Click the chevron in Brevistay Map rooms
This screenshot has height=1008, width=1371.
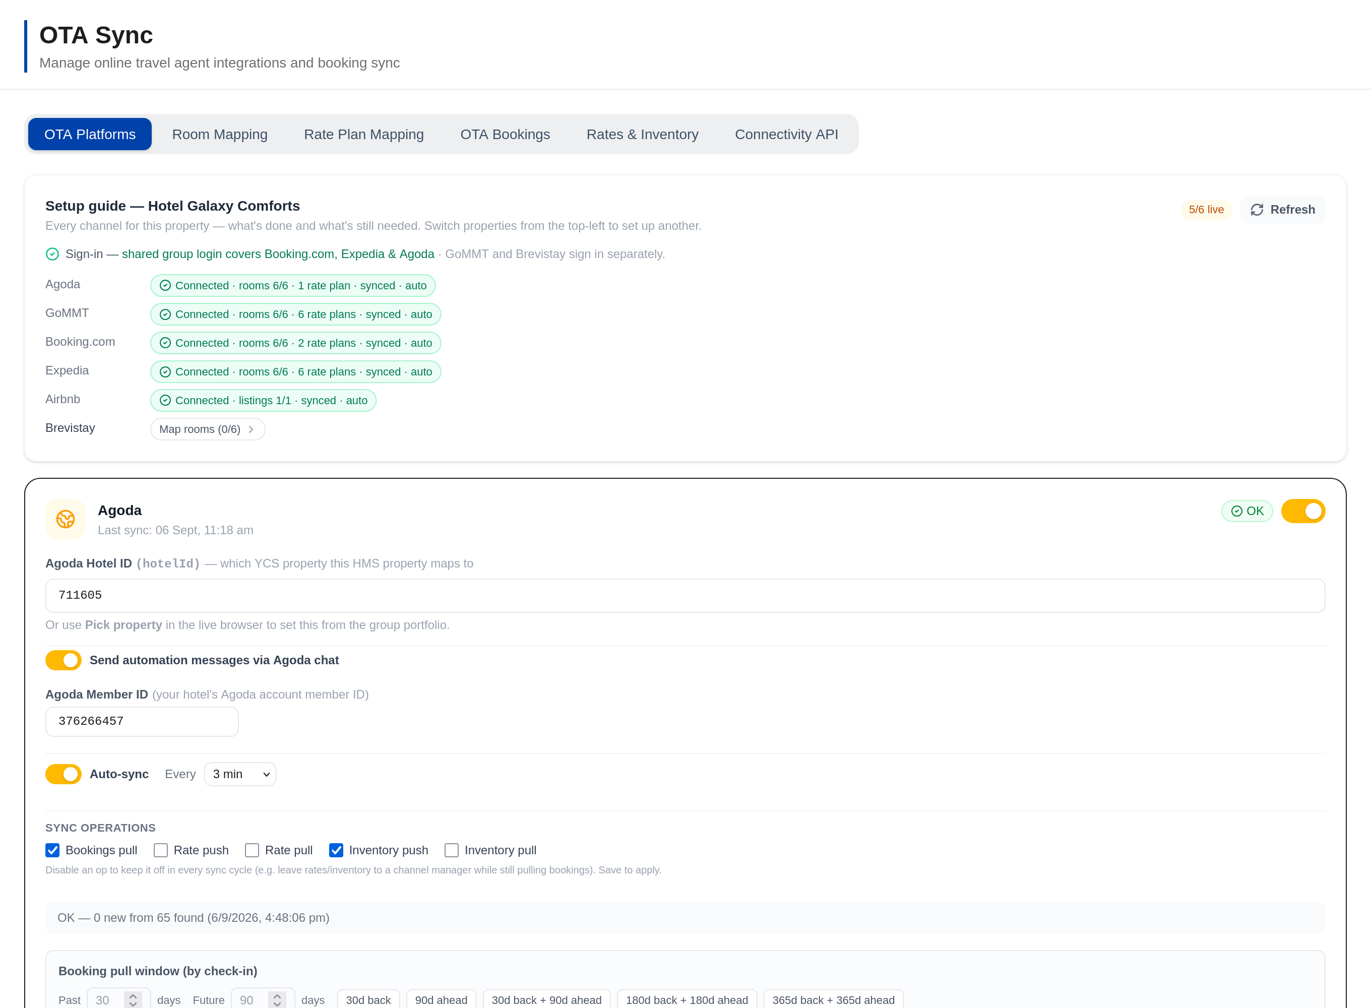coord(251,429)
